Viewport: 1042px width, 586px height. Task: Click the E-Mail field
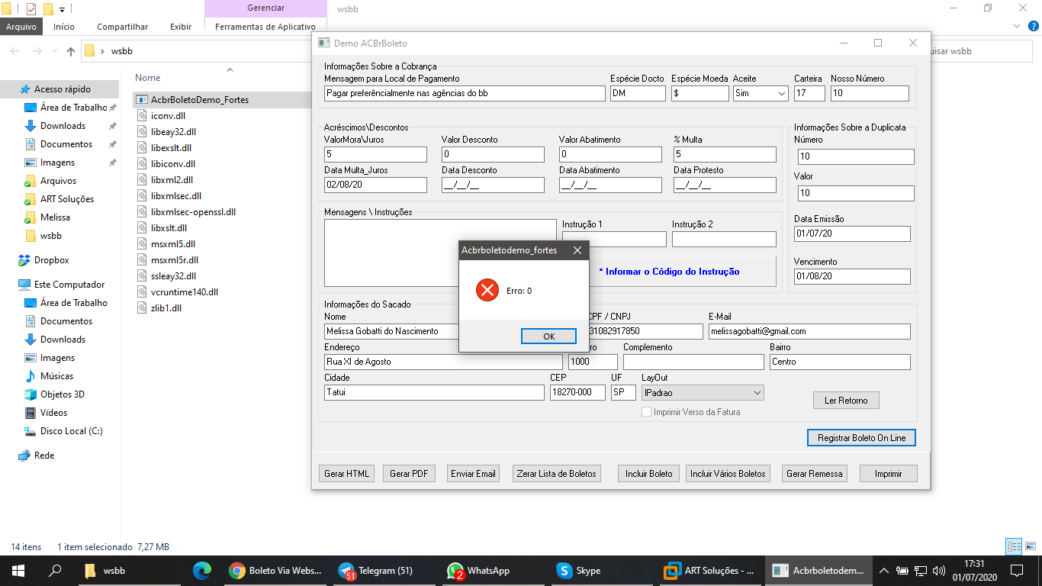click(x=809, y=331)
